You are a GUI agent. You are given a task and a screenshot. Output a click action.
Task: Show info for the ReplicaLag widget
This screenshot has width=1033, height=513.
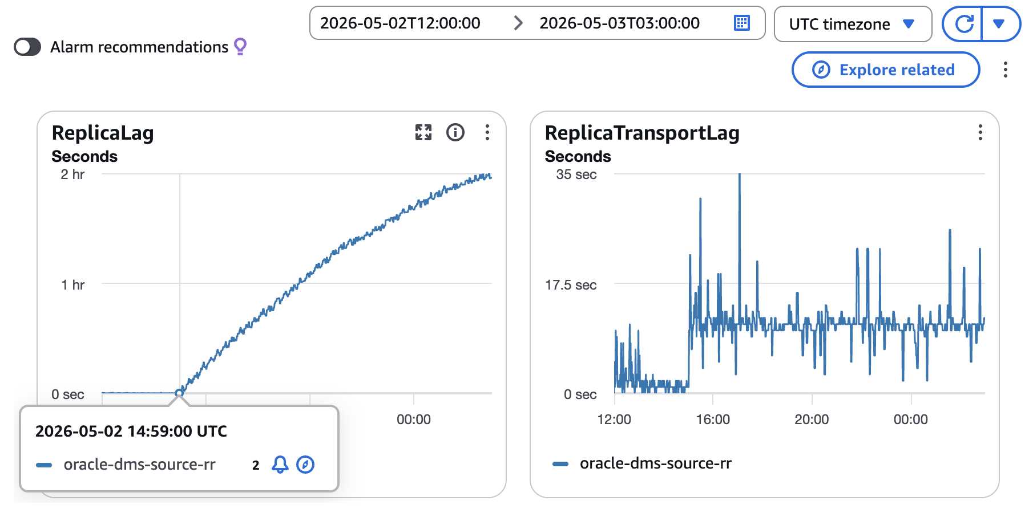tap(455, 132)
